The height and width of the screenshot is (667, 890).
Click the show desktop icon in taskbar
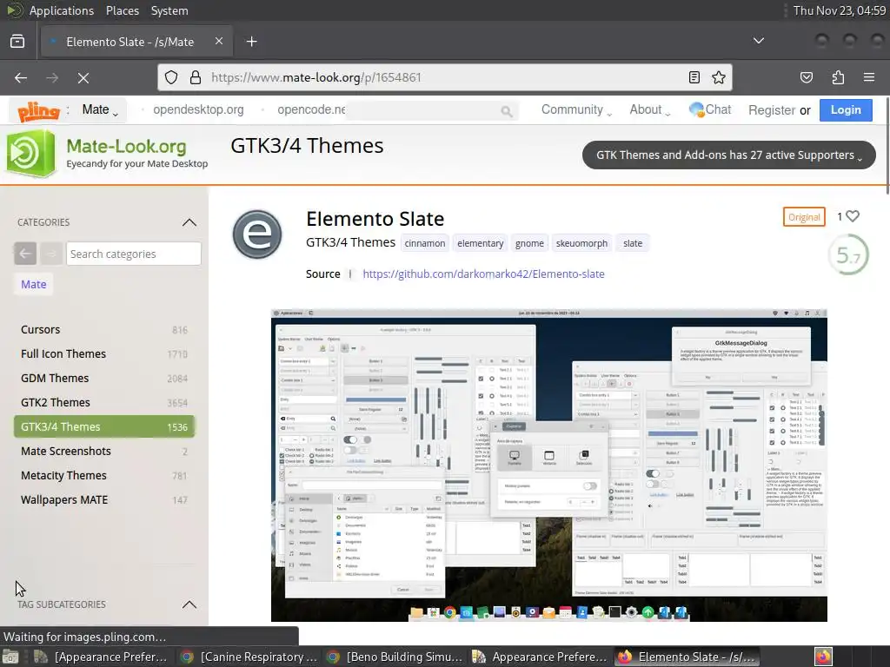[10, 657]
